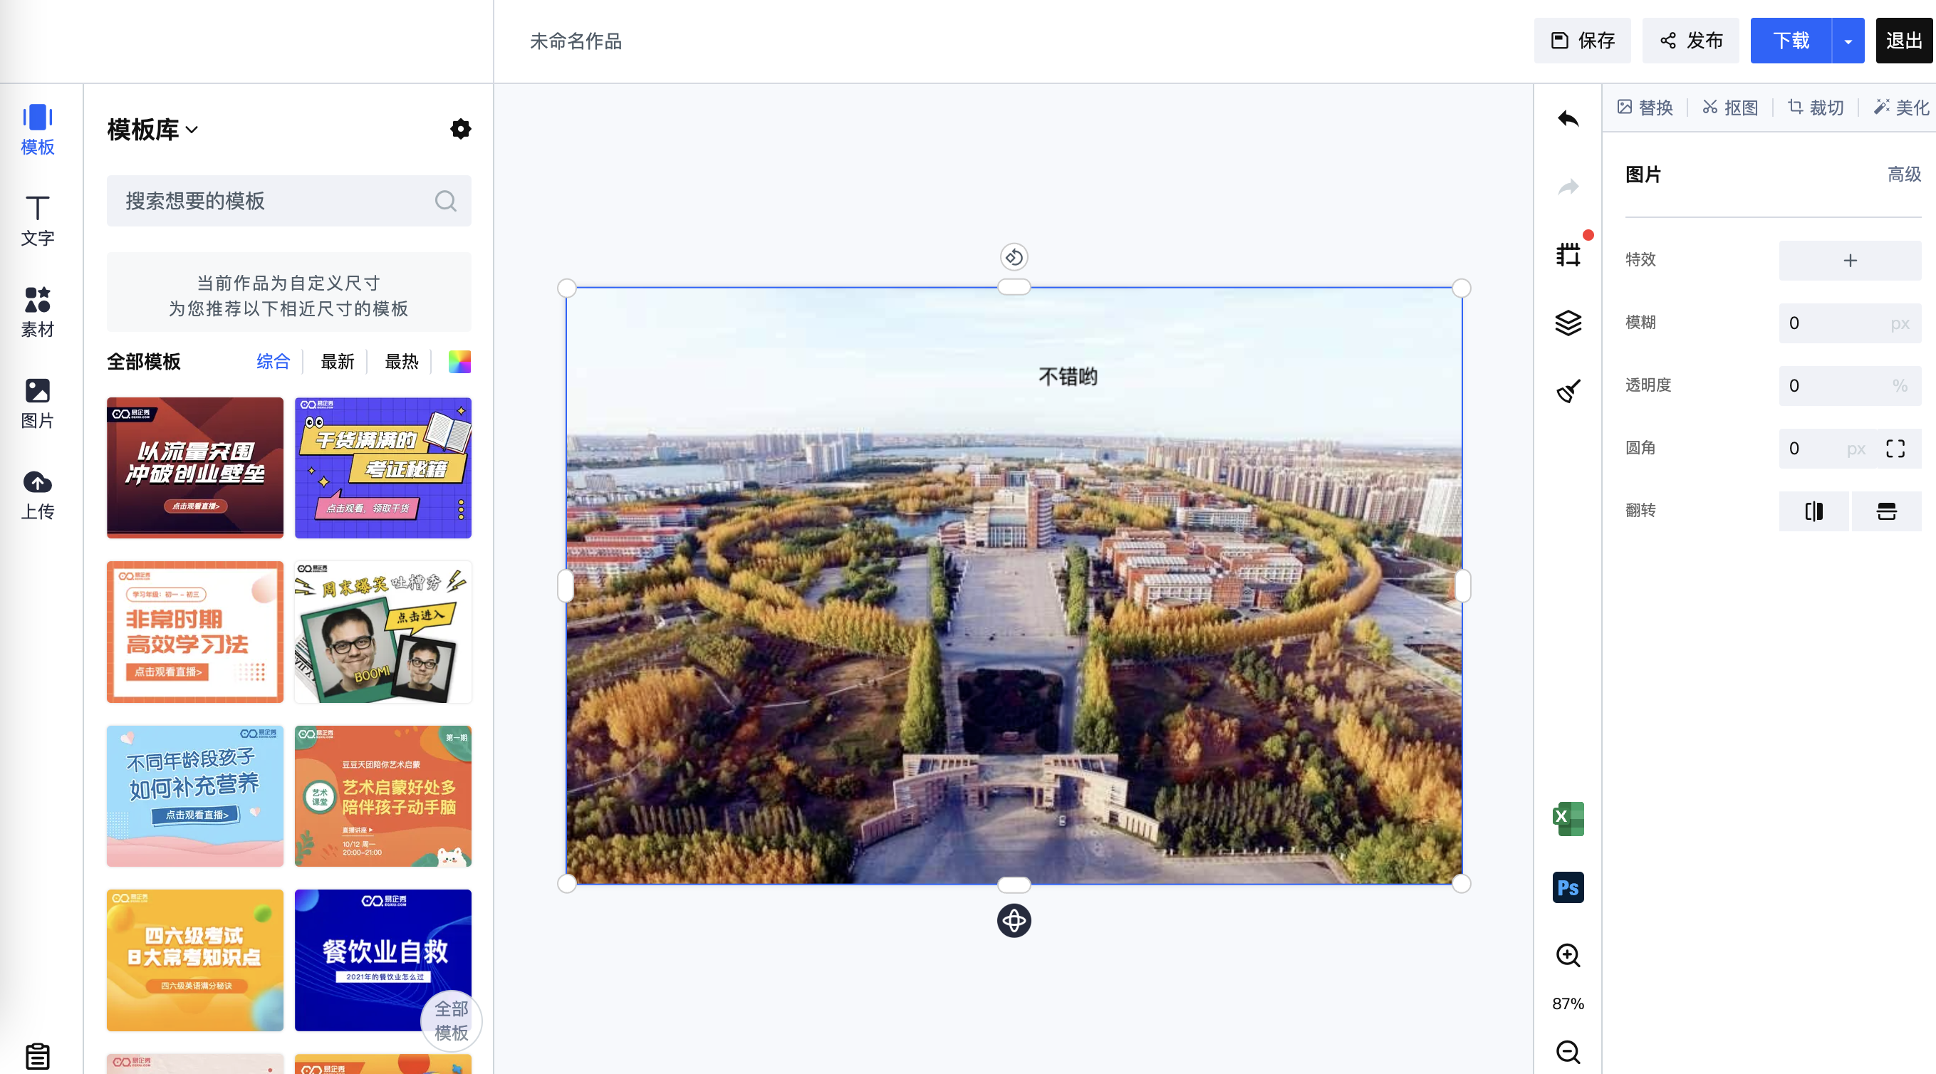Image resolution: width=1936 pixels, height=1074 pixels.
Task: Select the 综合 sort tab
Action: tap(273, 362)
